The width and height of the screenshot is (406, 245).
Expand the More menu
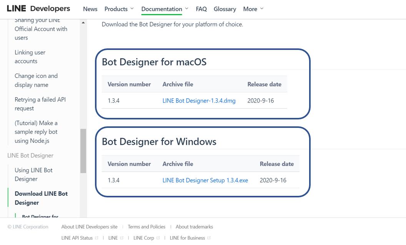[x=253, y=9]
